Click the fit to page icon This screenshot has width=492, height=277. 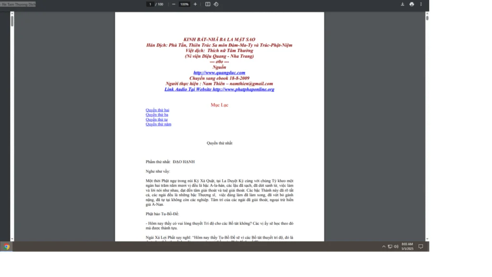pos(208,4)
